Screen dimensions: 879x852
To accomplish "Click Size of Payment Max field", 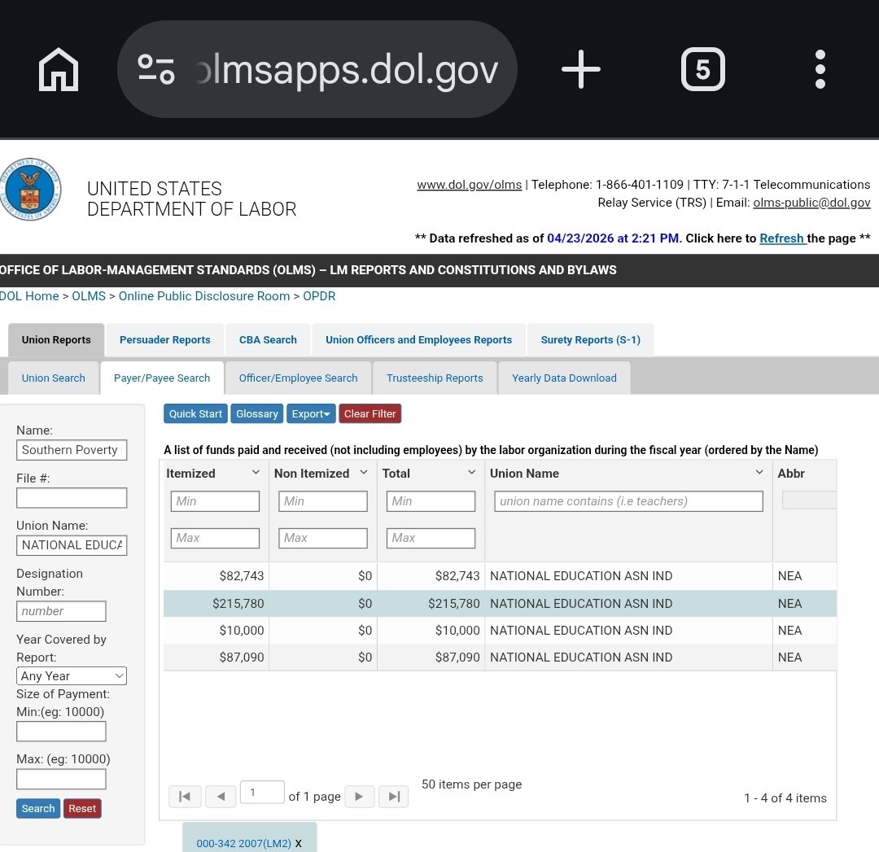I will click(61, 779).
